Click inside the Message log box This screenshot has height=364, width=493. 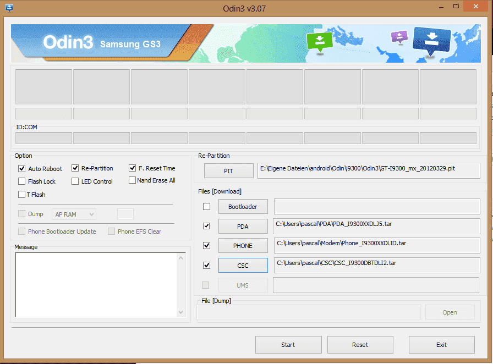96,285
